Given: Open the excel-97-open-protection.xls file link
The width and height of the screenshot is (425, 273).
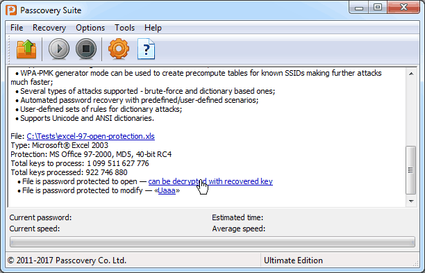Looking at the screenshot, I should tap(90, 136).
